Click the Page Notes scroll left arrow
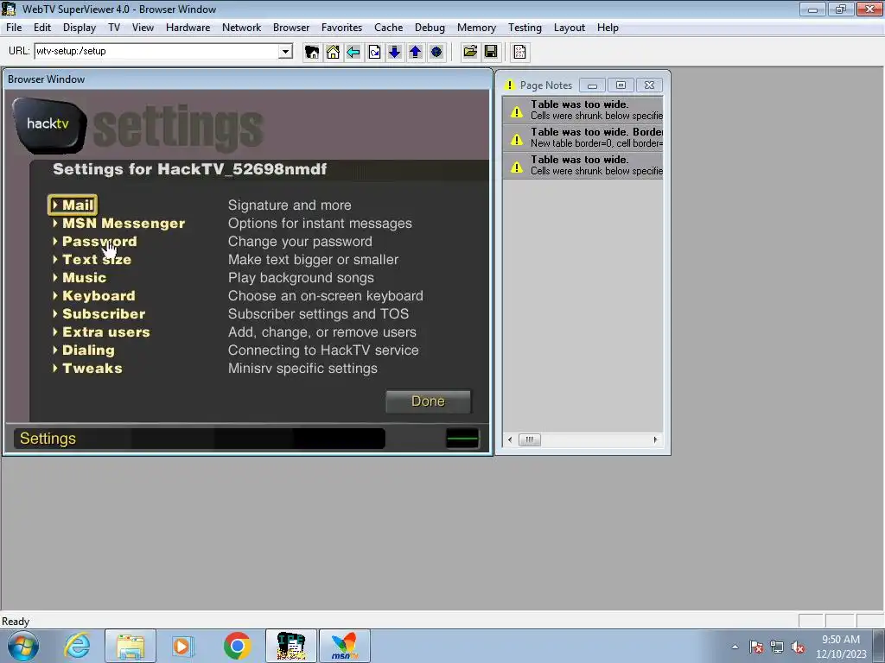The image size is (885, 663). pyautogui.click(x=510, y=439)
